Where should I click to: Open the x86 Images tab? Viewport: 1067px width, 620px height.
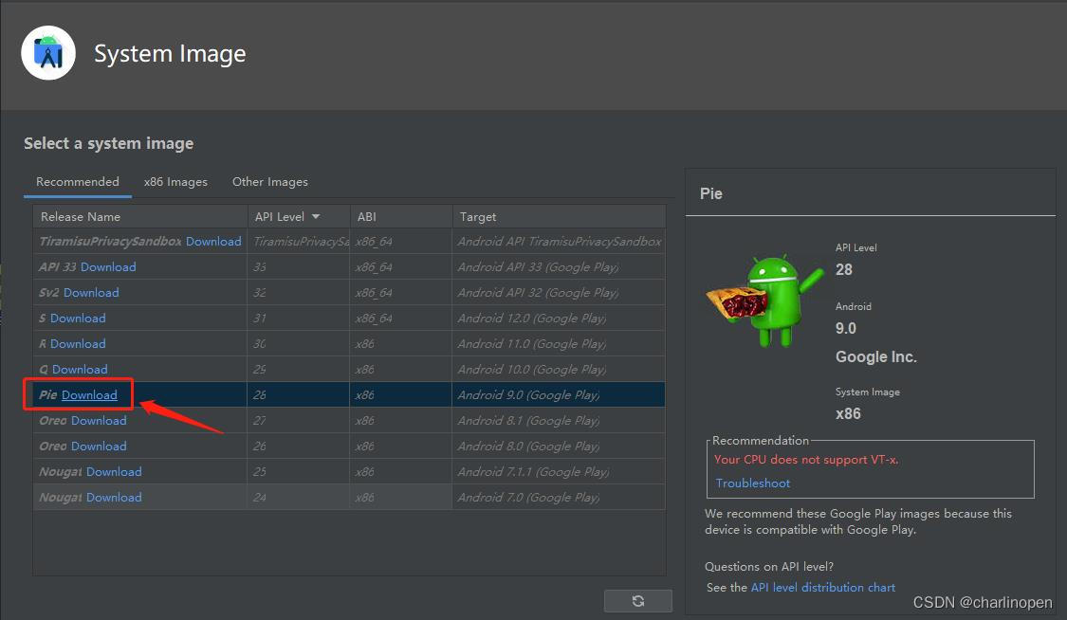coord(175,182)
